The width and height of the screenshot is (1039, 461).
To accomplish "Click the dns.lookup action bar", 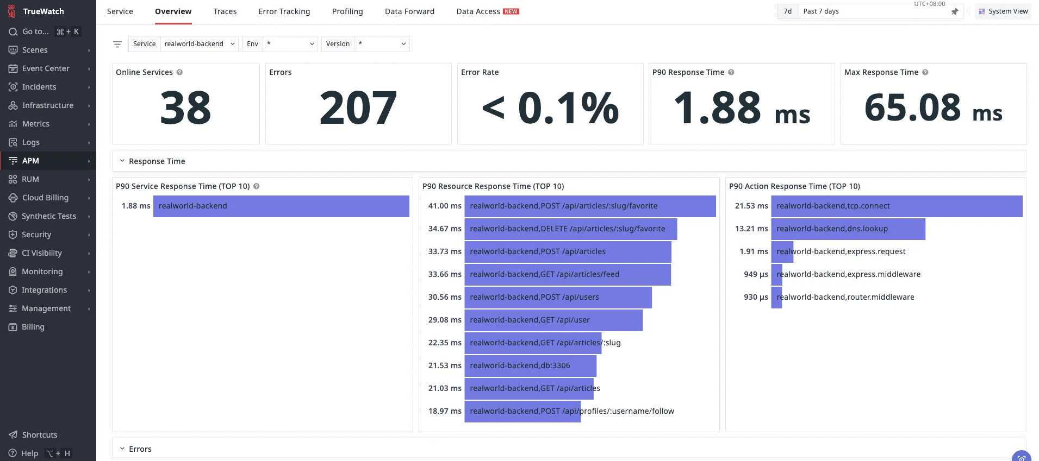I will [x=848, y=229].
